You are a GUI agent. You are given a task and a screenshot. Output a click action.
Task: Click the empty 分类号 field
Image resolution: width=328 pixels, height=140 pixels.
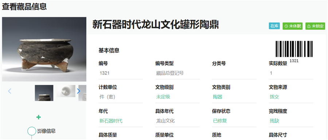pos(234,73)
